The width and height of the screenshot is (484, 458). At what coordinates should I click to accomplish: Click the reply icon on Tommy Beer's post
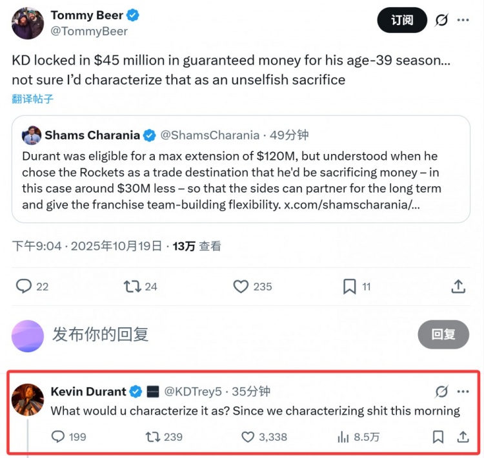coord(24,286)
